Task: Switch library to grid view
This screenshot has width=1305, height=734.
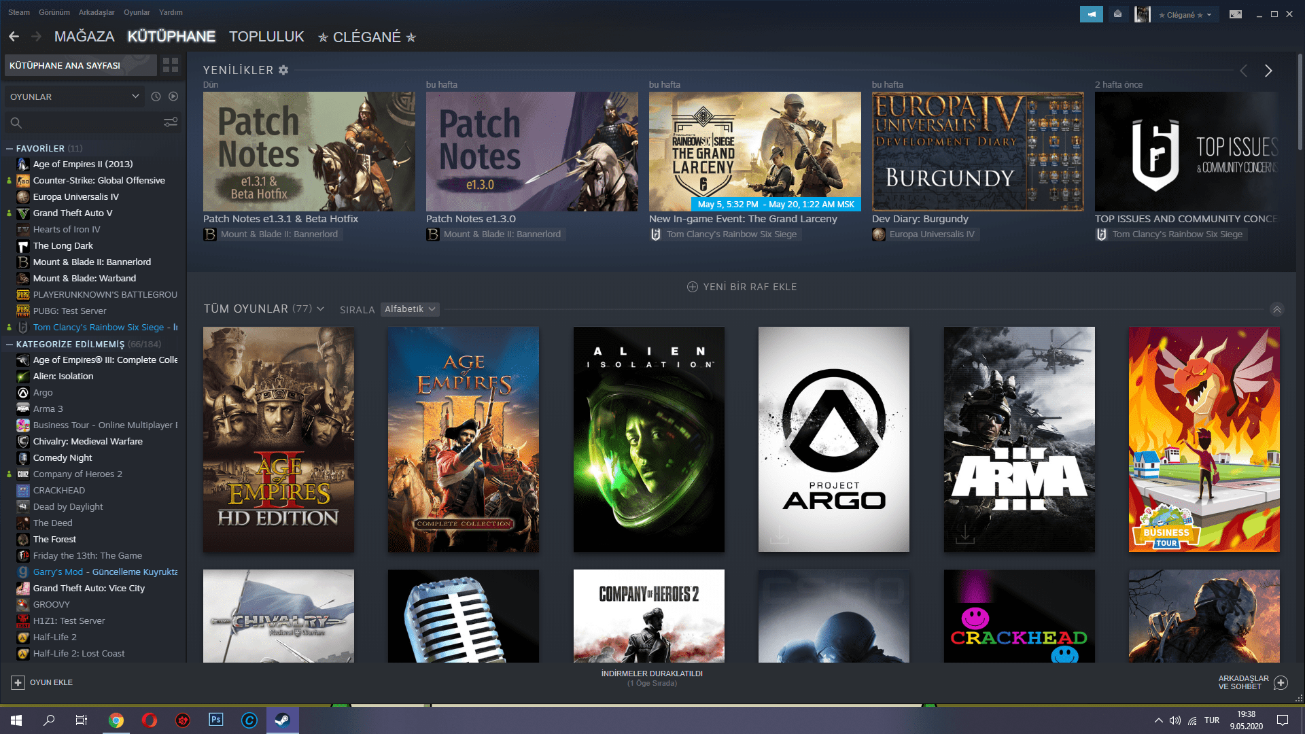Action: click(171, 65)
